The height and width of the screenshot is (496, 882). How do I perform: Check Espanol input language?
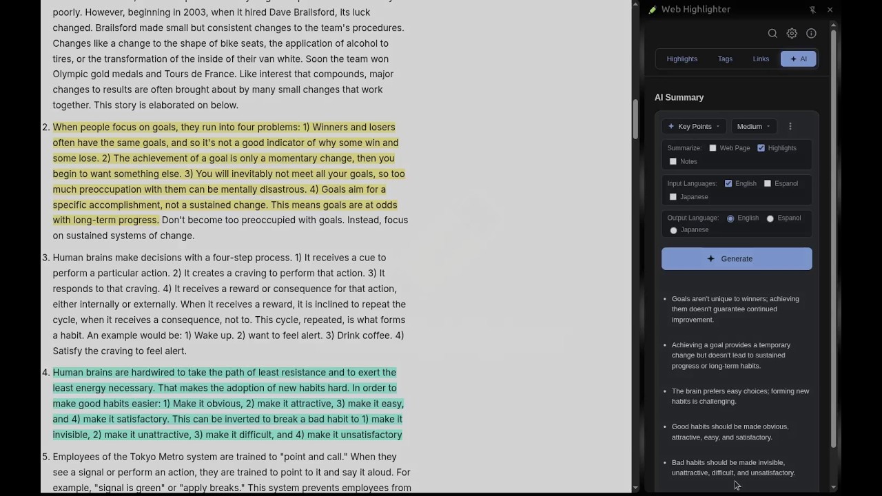point(768,183)
